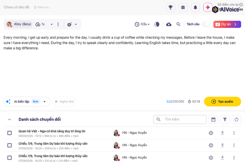Click the calendar date filter icon

pos(213,119)
